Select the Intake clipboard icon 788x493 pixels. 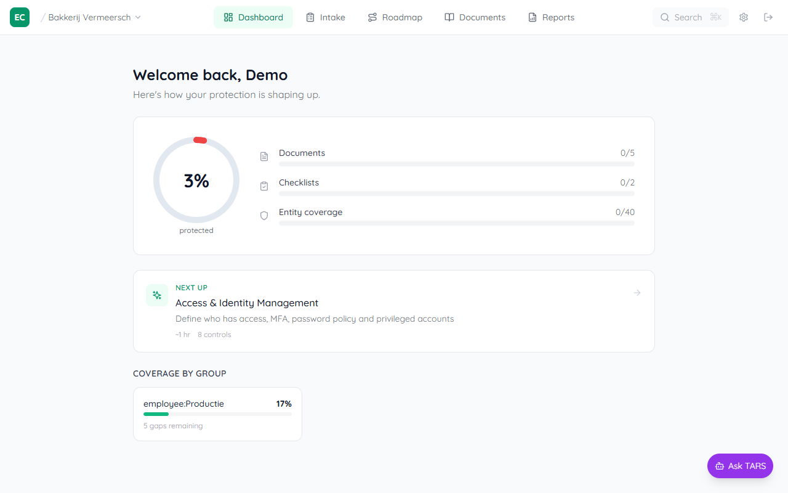coord(311,17)
